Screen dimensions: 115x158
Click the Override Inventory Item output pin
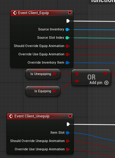[67, 63]
